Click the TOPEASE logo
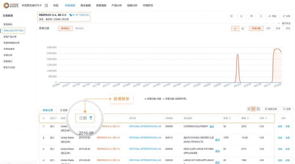Viewport: 295px width, 164px height. [11, 5]
